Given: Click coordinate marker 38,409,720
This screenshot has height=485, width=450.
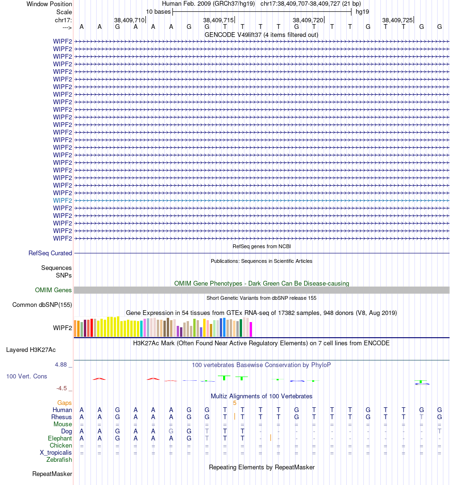Looking at the screenshot, I should 308,20.
